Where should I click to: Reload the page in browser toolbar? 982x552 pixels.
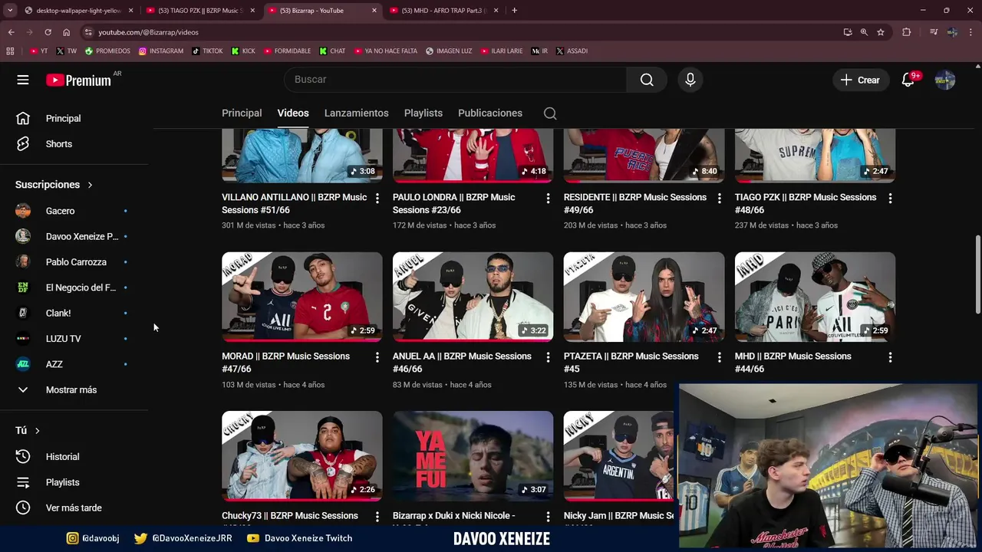point(48,32)
